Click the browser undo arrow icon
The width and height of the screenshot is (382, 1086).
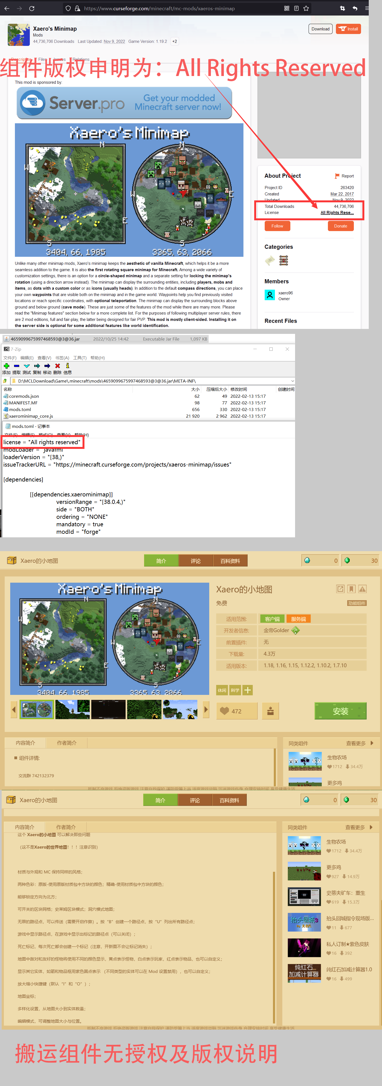355,8
